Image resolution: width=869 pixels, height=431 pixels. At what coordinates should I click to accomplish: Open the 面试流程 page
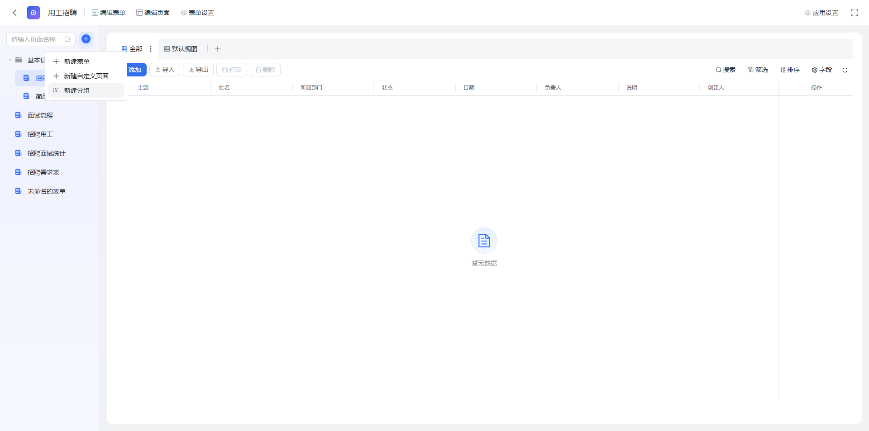pyautogui.click(x=40, y=115)
